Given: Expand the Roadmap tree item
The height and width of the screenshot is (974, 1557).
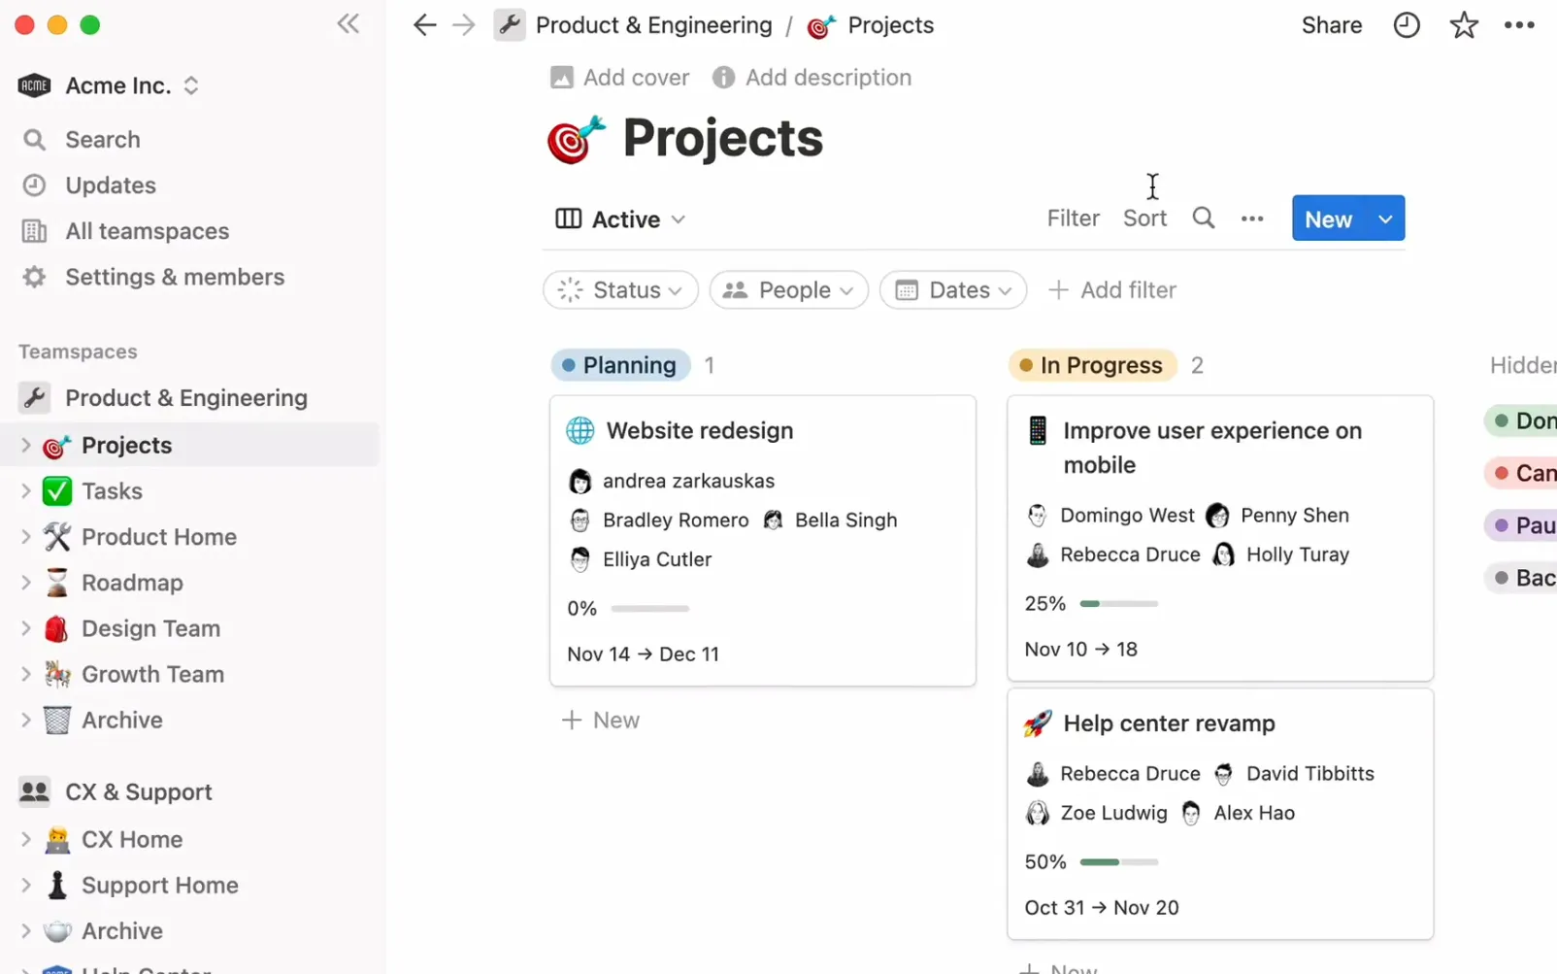Looking at the screenshot, I should (x=26, y=583).
